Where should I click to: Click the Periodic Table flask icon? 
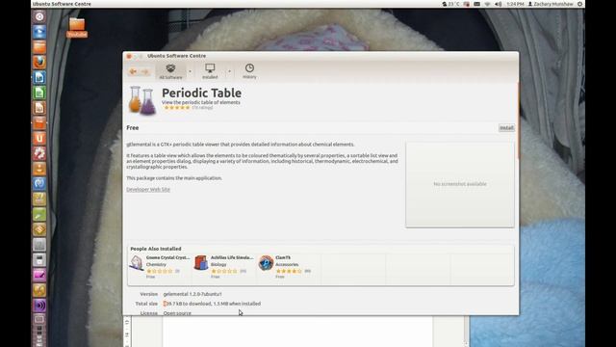141,100
